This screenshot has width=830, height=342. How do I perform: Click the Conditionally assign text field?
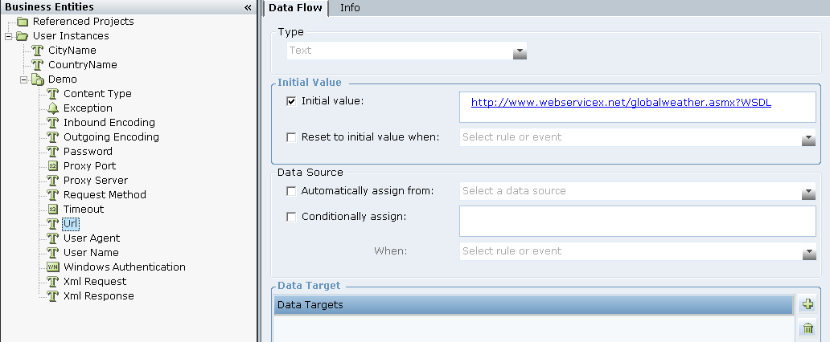pyautogui.click(x=637, y=221)
